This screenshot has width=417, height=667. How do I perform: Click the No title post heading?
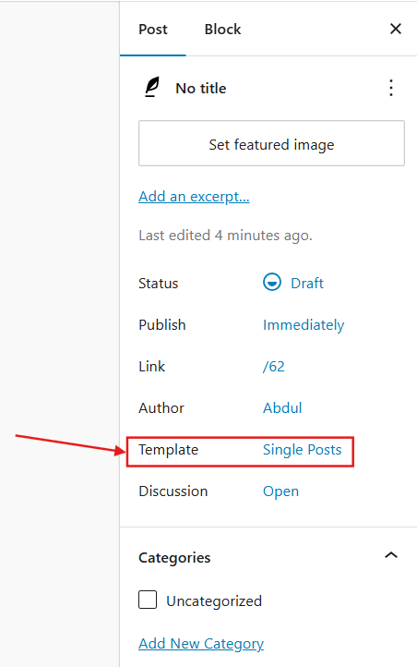(201, 88)
